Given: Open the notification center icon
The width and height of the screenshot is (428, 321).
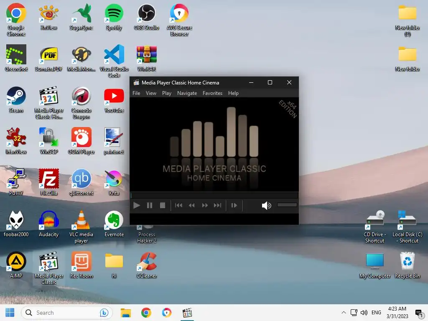Looking at the screenshot, I should [419, 313].
